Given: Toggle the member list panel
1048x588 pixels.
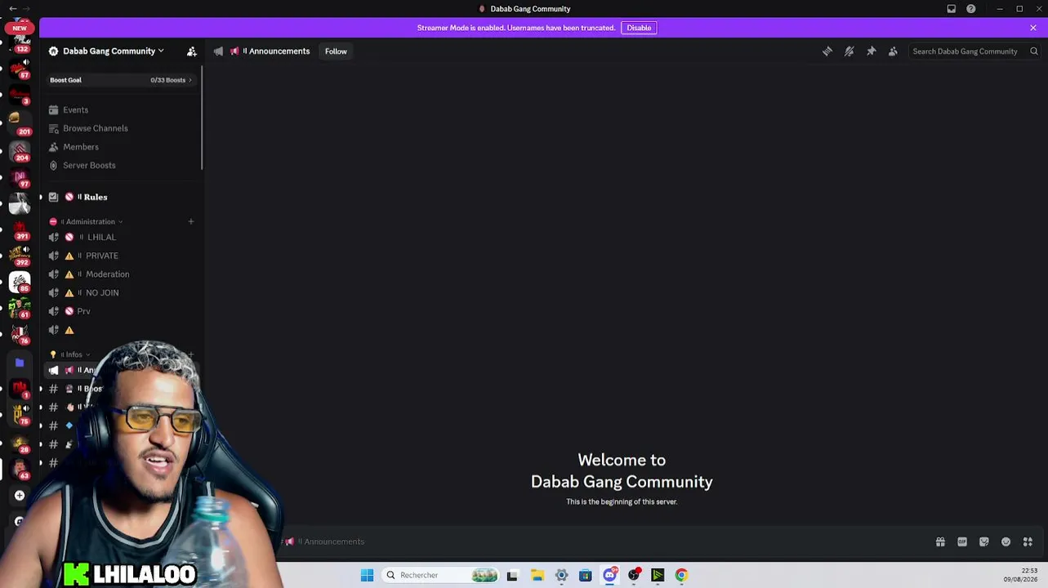Looking at the screenshot, I should tap(893, 51).
